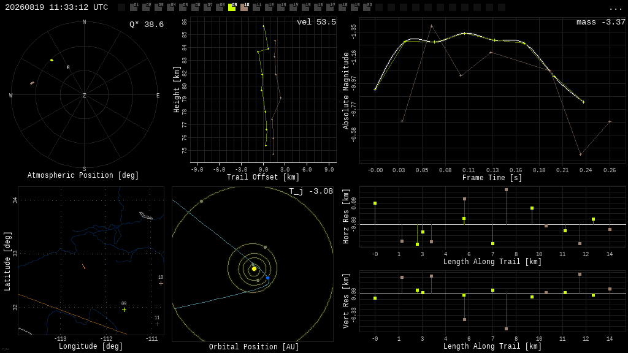Viewport: 628px width, 353px height.
Task: Click the Longitude [deg] axis label
Action: [x=91, y=346]
